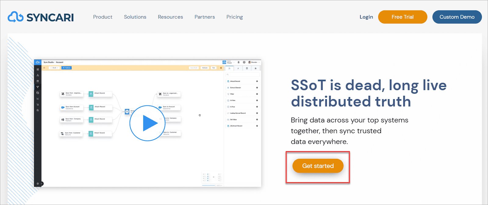Click the Syncari logo
This screenshot has height=205, width=488.
(x=41, y=17)
